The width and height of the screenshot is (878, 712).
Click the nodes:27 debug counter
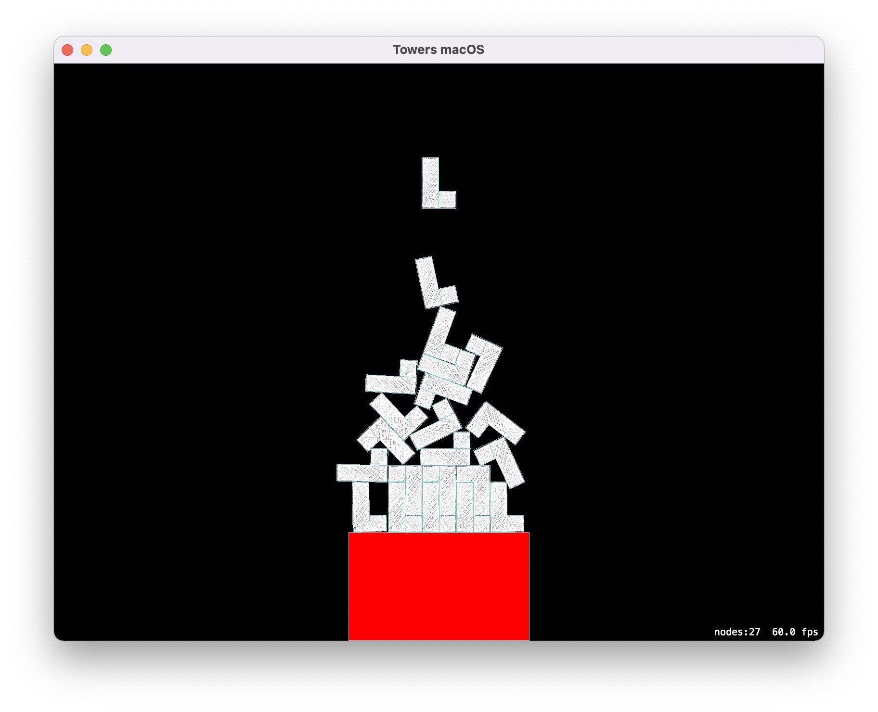tap(737, 632)
